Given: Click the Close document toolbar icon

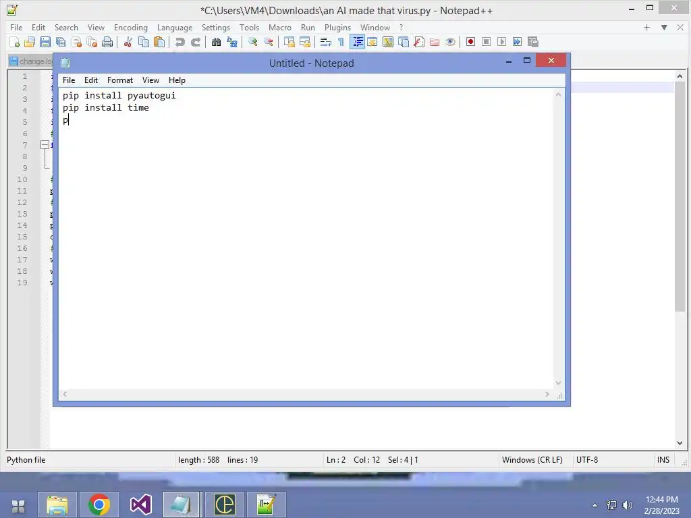Looking at the screenshot, I should click(x=76, y=42).
